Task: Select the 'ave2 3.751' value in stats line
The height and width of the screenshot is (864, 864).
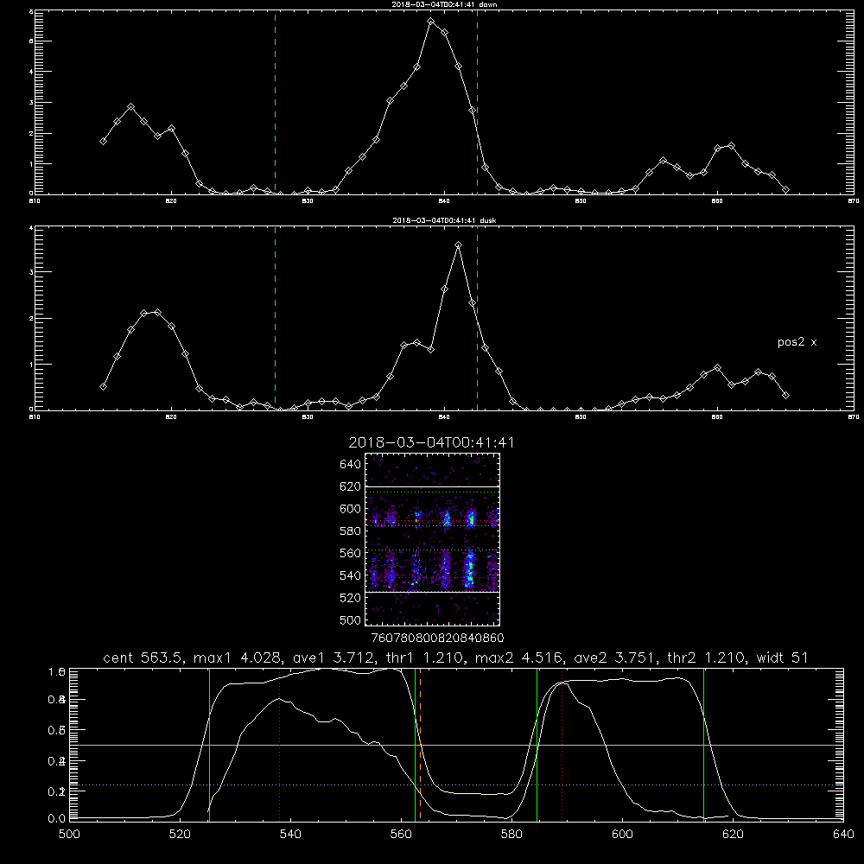Action: click(615, 658)
